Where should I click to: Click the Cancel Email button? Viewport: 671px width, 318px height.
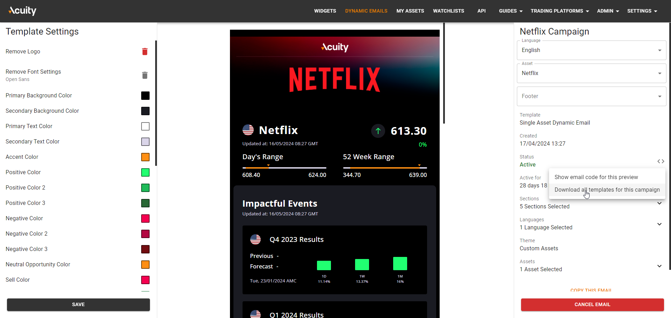(592, 305)
